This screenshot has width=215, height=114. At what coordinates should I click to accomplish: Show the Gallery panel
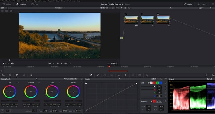point(7,4)
